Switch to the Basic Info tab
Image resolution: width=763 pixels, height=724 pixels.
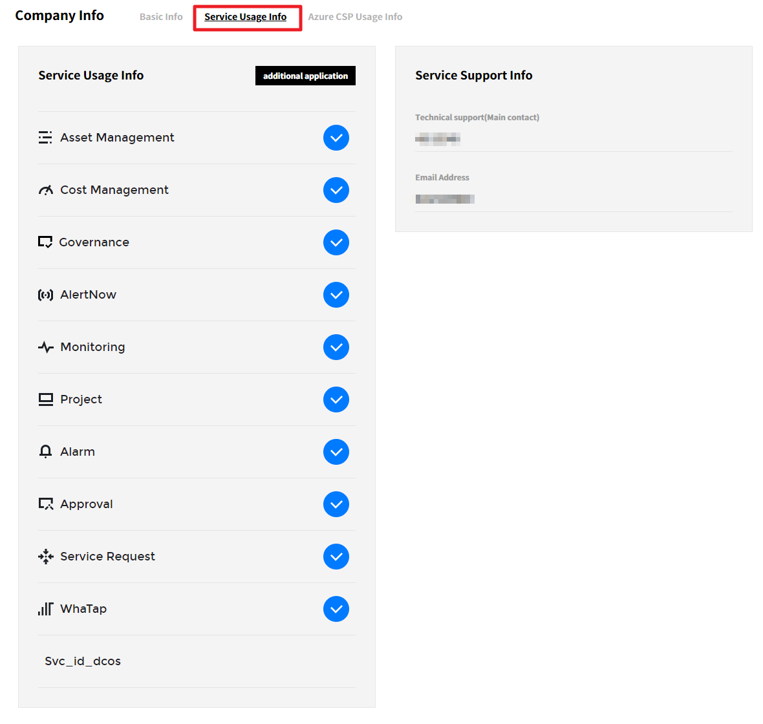point(161,17)
